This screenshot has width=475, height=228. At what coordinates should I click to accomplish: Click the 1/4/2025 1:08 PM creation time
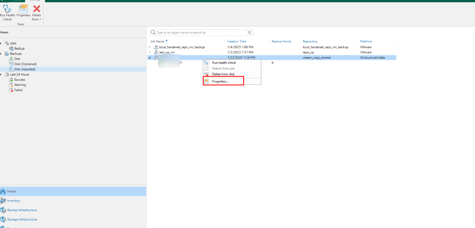pos(240,47)
